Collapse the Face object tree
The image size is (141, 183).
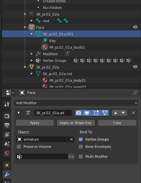pos(25,27)
